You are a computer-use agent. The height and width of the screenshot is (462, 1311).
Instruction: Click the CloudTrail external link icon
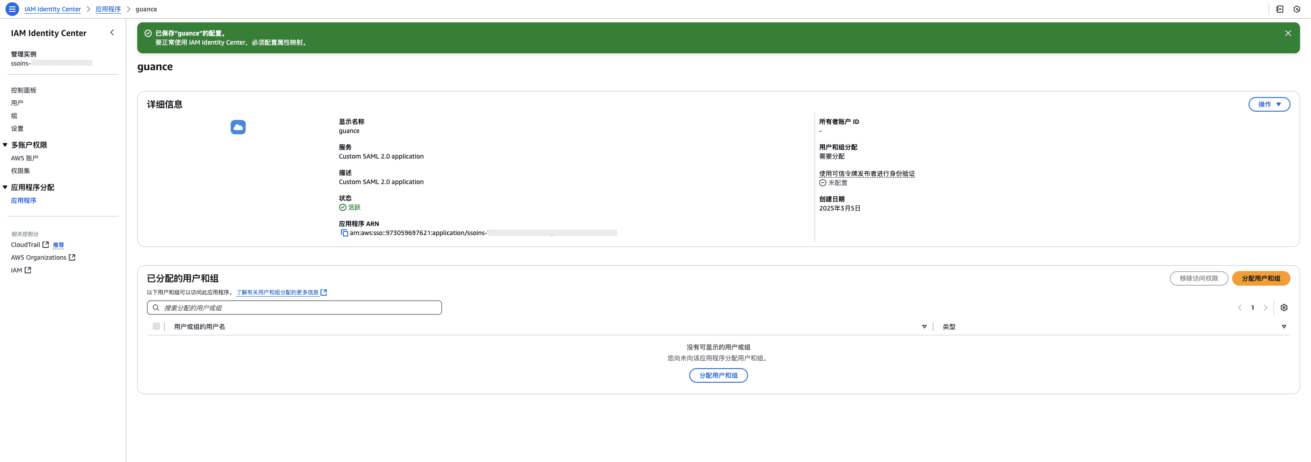tap(46, 245)
